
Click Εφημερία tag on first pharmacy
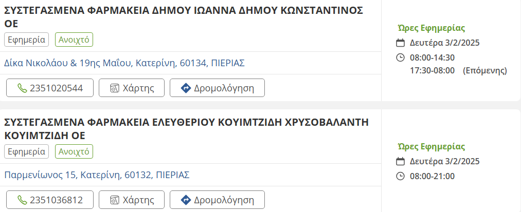pyautogui.click(x=26, y=40)
